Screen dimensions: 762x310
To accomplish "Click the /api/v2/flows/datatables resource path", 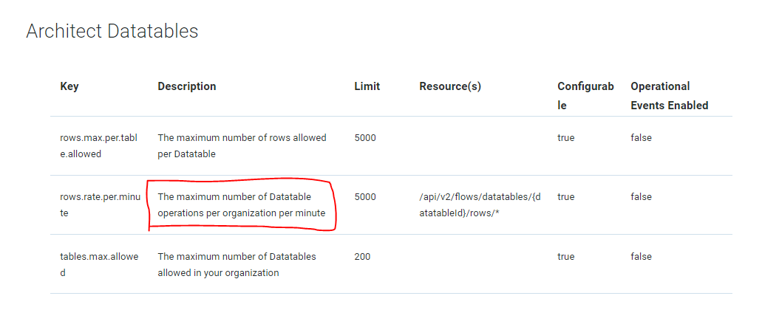I will point(480,204).
